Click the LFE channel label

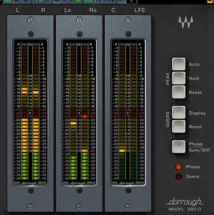[140, 10]
